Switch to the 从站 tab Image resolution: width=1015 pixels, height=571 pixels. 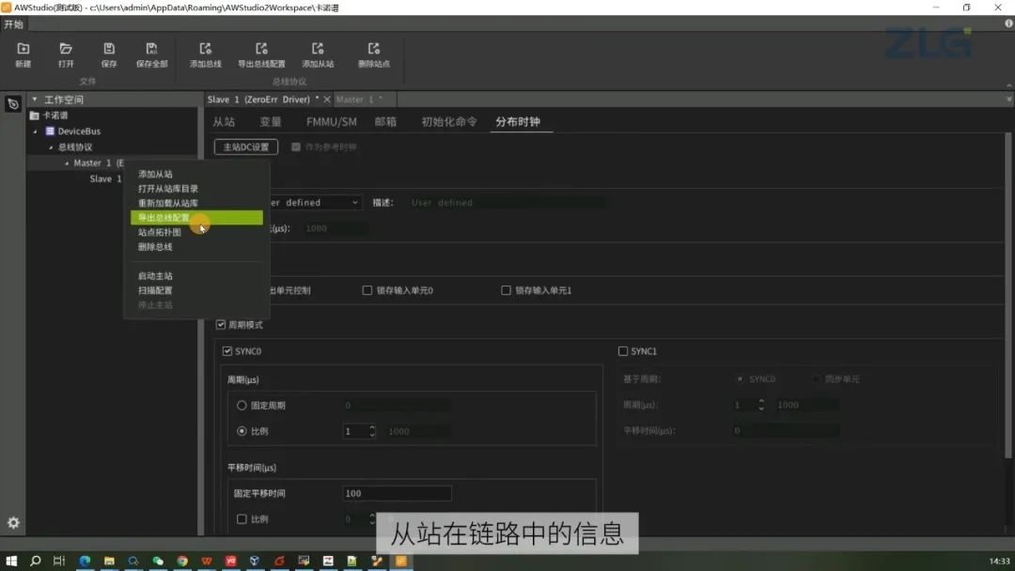click(x=224, y=121)
